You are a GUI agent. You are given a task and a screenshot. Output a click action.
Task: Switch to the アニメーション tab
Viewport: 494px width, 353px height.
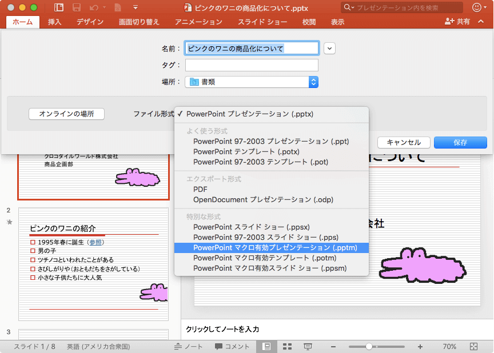pyautogui.click(x=198, y=22)
